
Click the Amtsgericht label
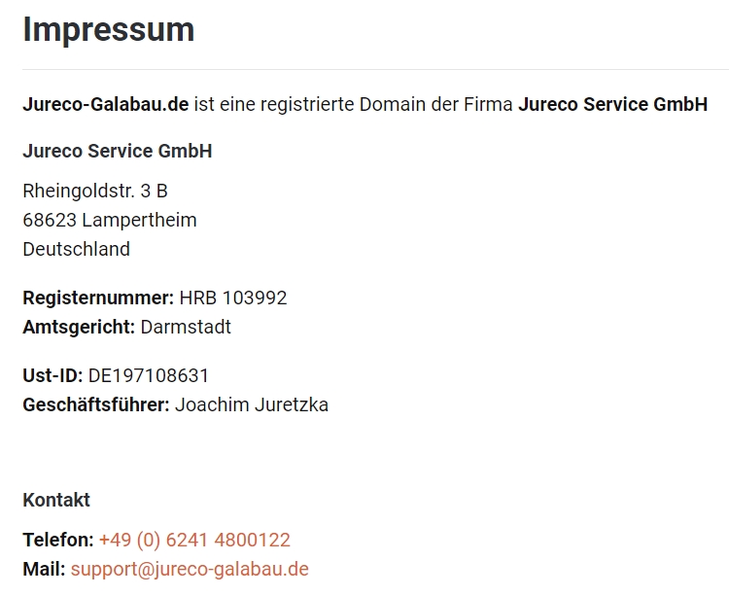coord(79,328)
